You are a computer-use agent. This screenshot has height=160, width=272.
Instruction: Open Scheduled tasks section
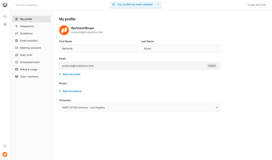coord(30,62)
